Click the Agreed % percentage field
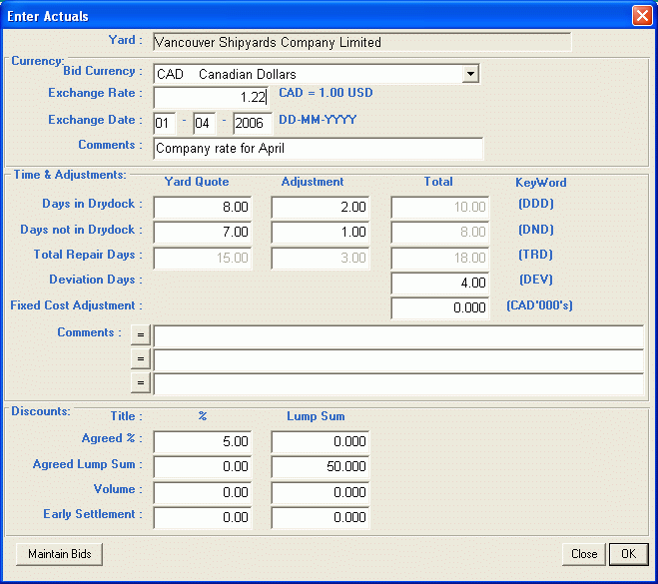 pyautogui.click(x=202, y=442)
